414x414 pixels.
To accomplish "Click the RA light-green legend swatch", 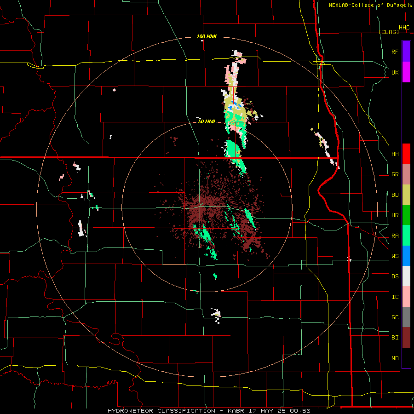I will tap(406, 236).
